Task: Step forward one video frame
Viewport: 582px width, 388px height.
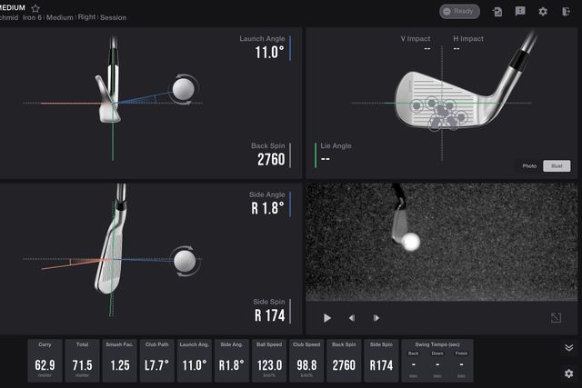Action: pyautogui.click(x=376, y=317)
